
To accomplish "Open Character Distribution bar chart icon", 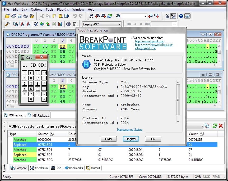I will coord(60,24).
